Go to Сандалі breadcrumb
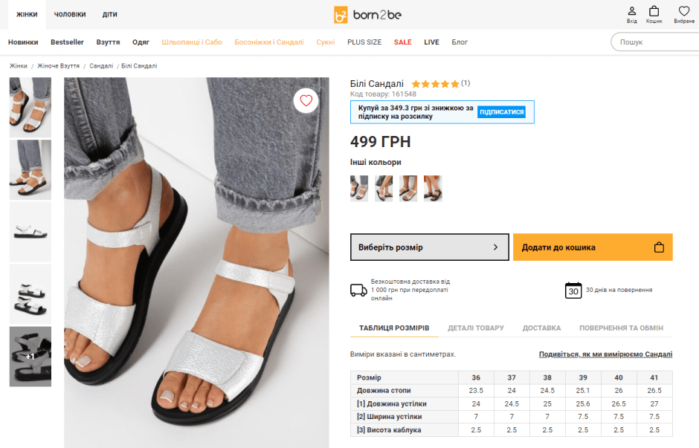699x448 pixels. [x=101, y=66]
